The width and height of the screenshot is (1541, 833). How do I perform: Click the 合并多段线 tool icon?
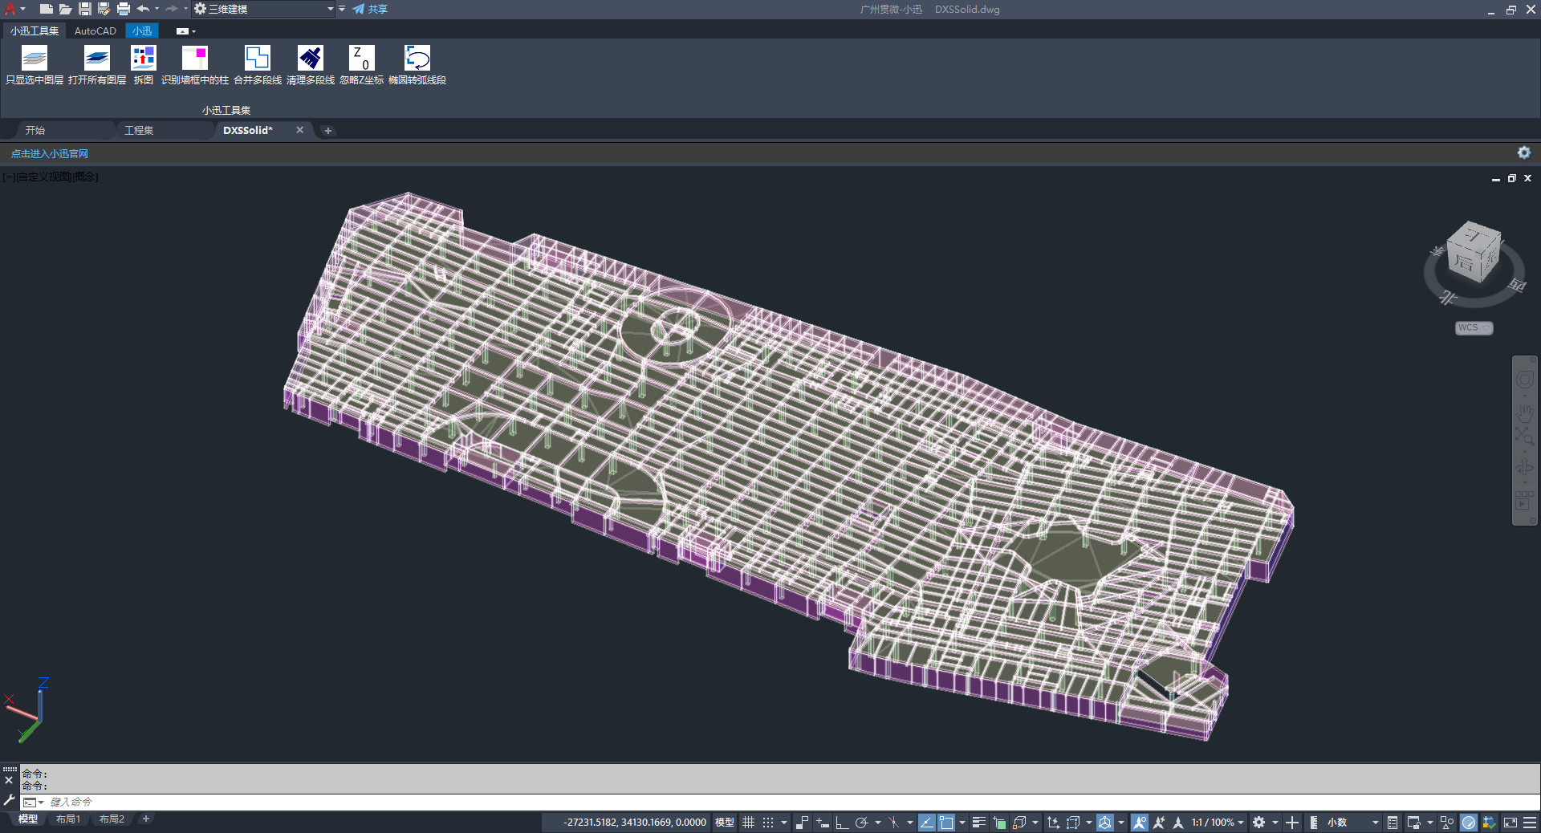258,58
